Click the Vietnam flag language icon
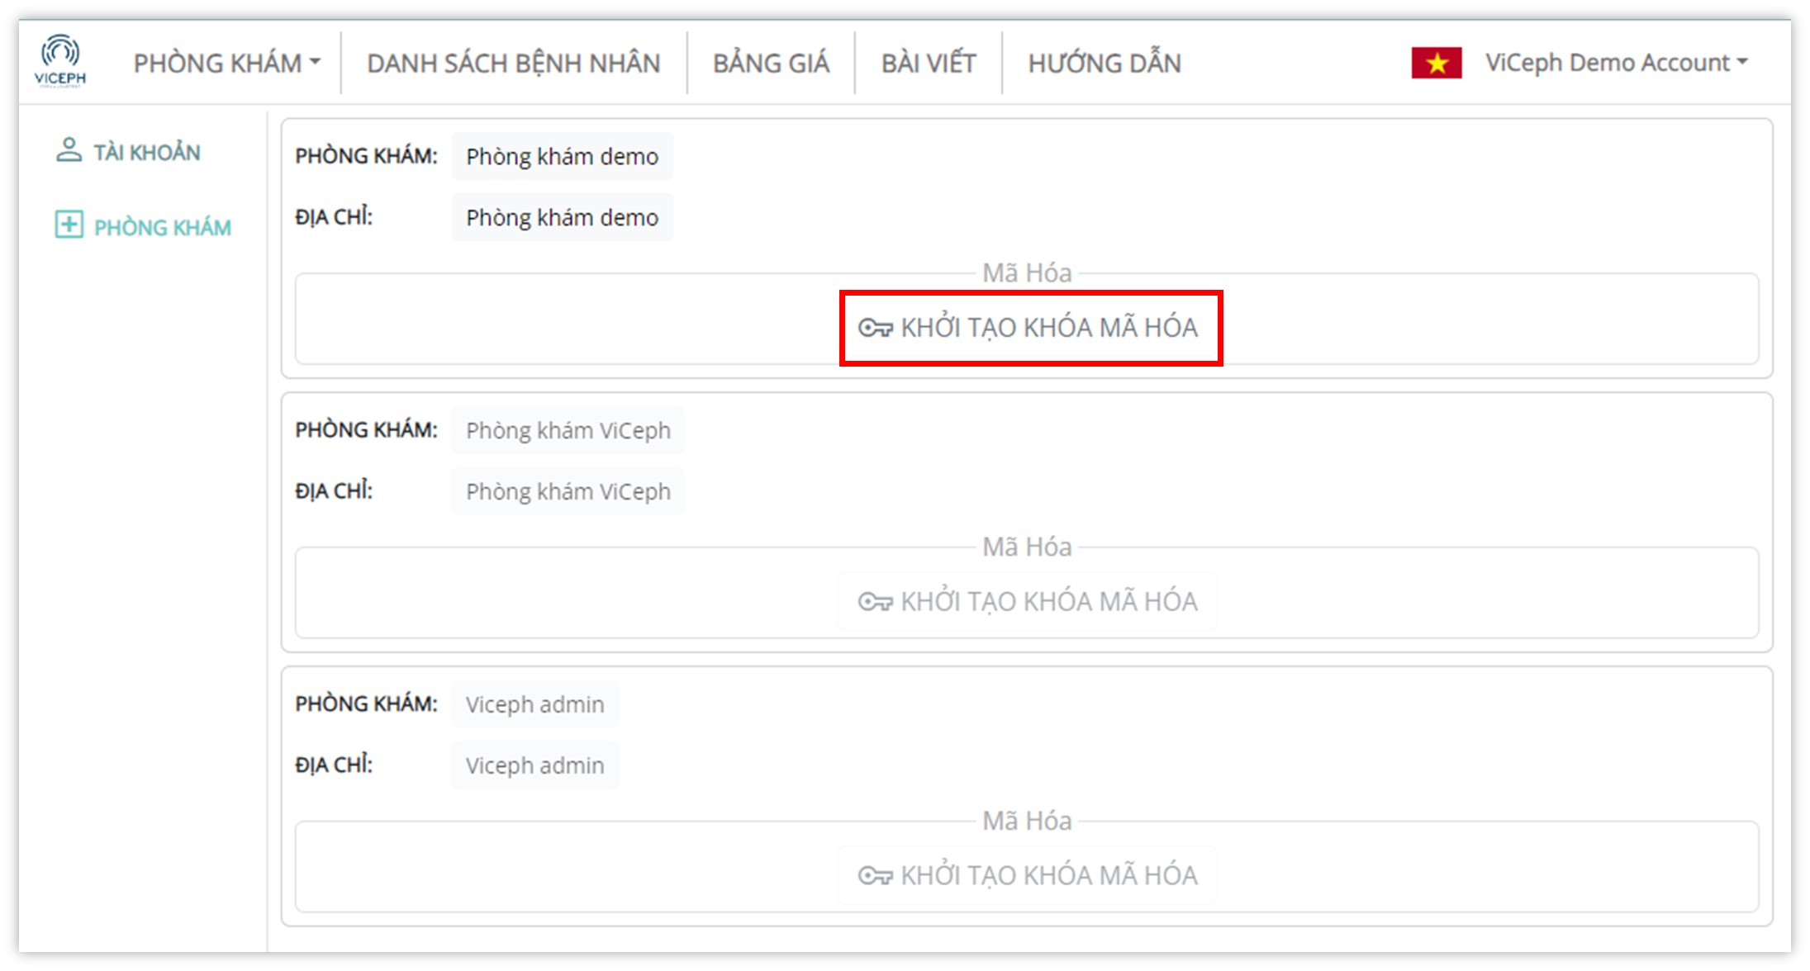Image resolution: width=1810 pixels, height=971 pixels. (x=1437, y=63)
